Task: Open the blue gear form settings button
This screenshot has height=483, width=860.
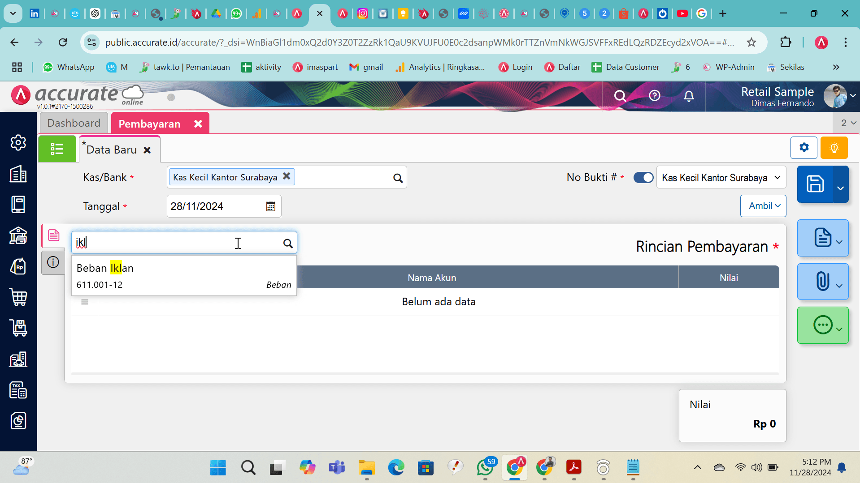Action: tap(804, 148)
